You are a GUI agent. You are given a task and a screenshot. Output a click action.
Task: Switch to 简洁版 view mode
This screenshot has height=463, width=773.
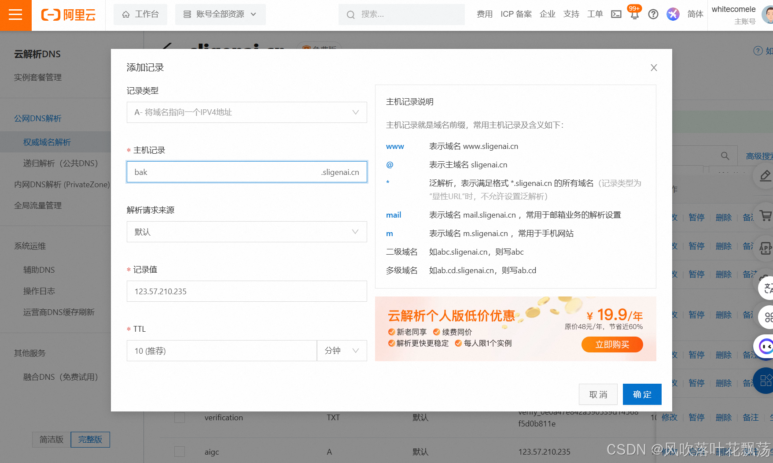[52, 439]
